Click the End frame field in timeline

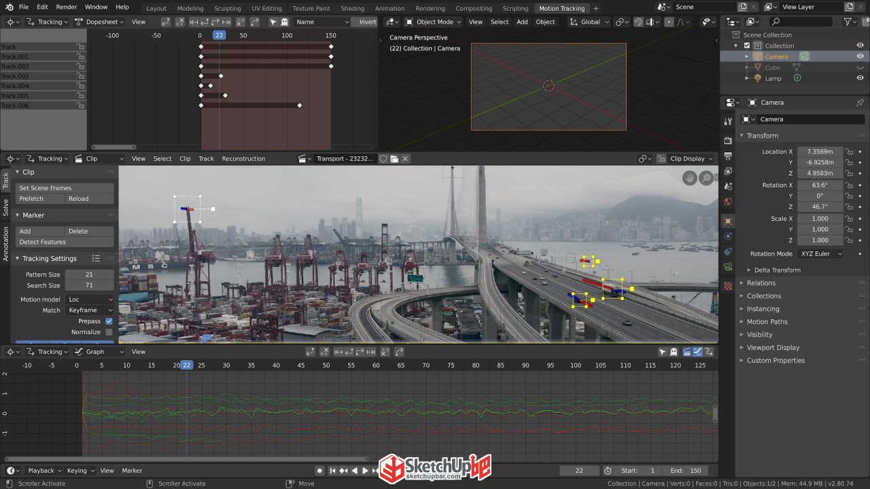point(688,471)
